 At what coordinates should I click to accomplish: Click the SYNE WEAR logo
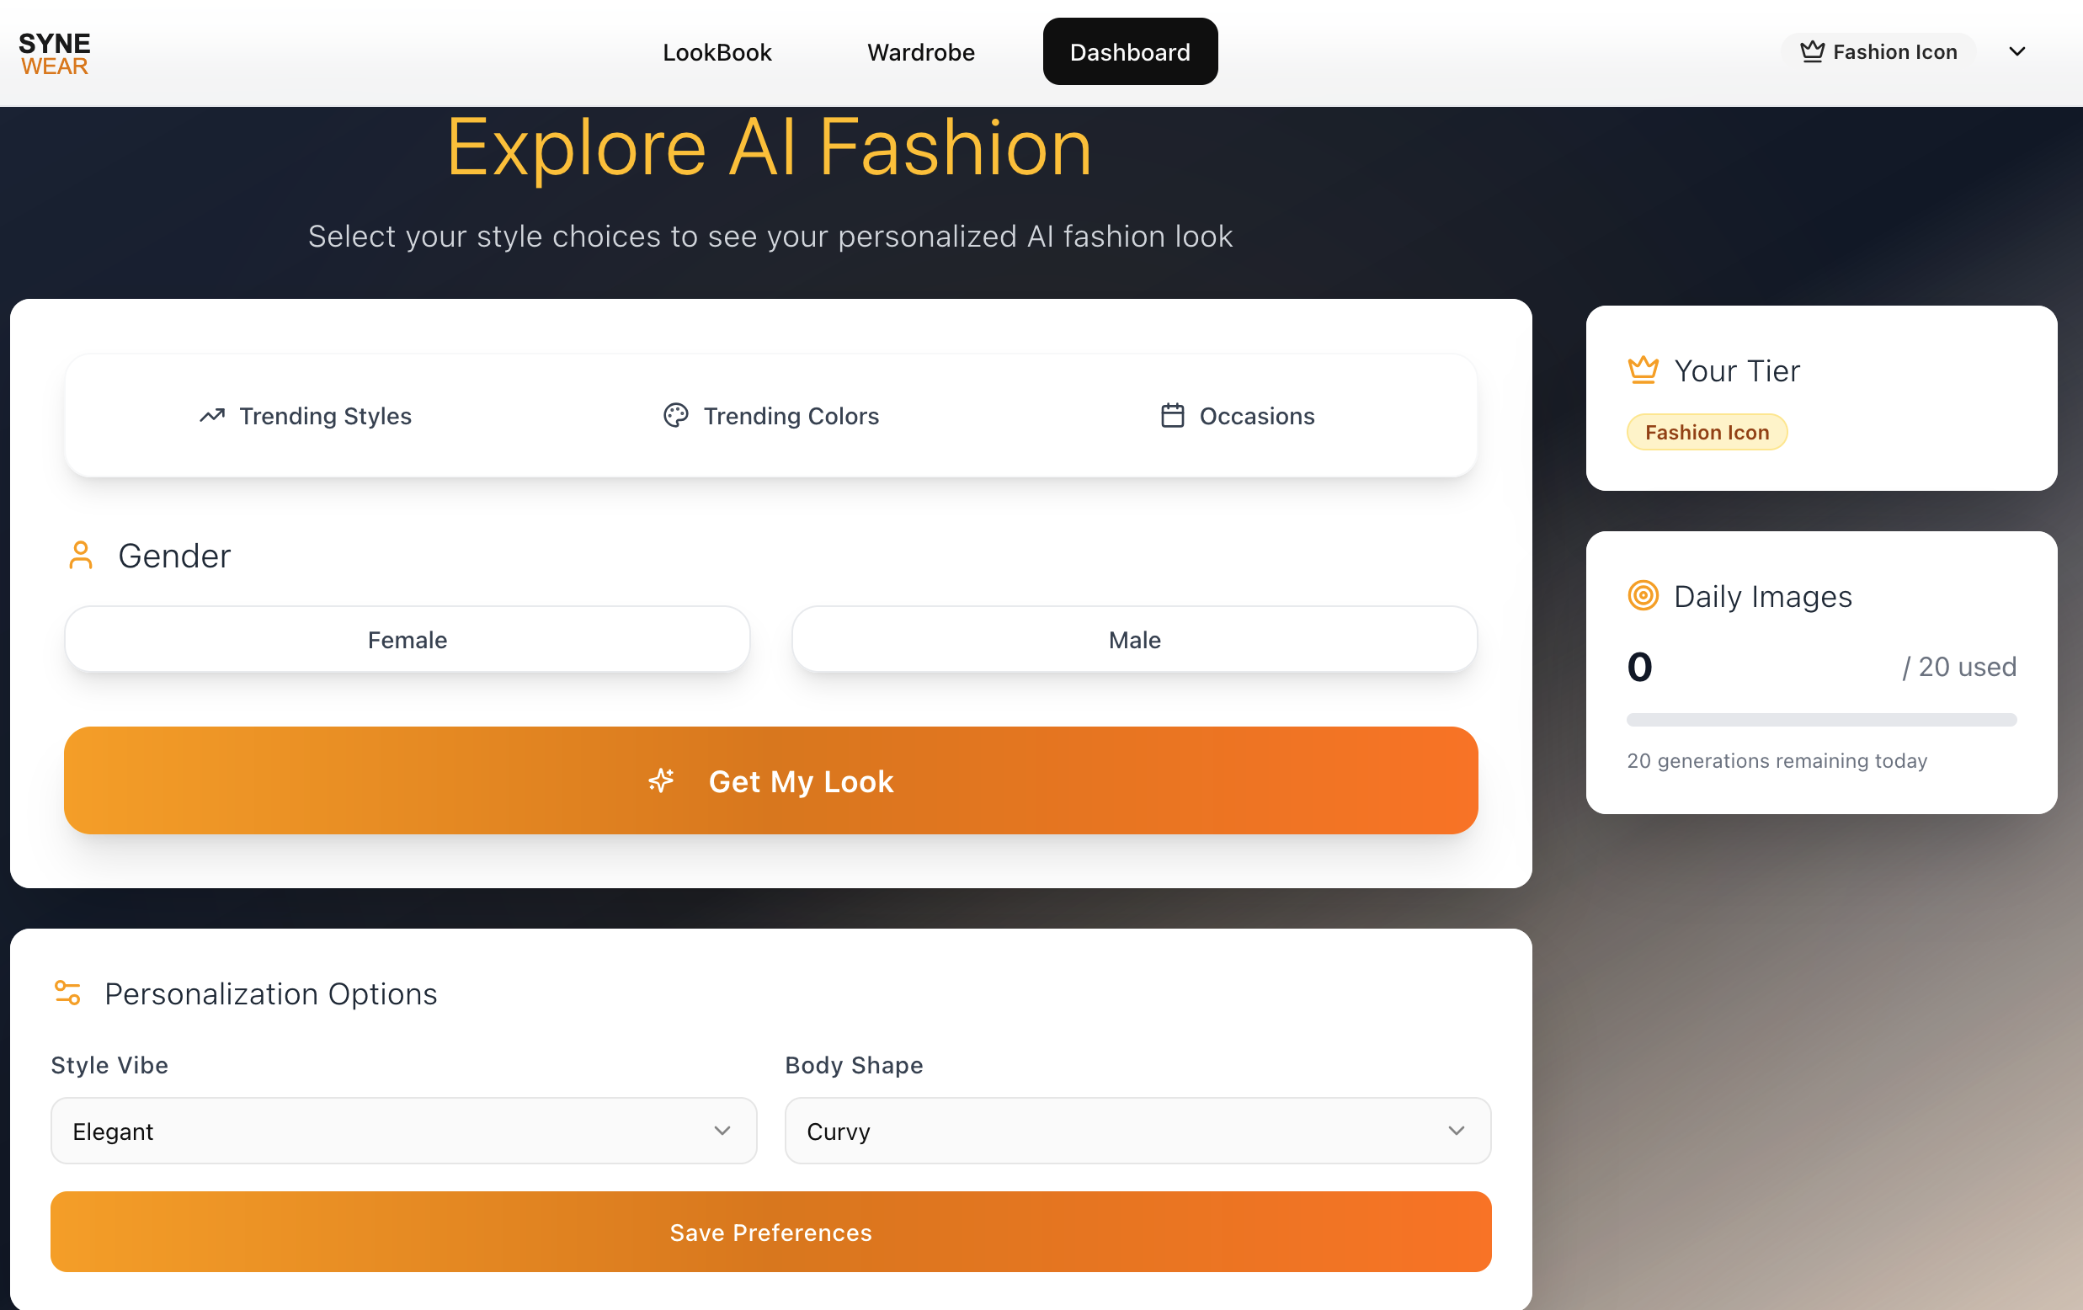pyautogui.click(x=54, y=54)
